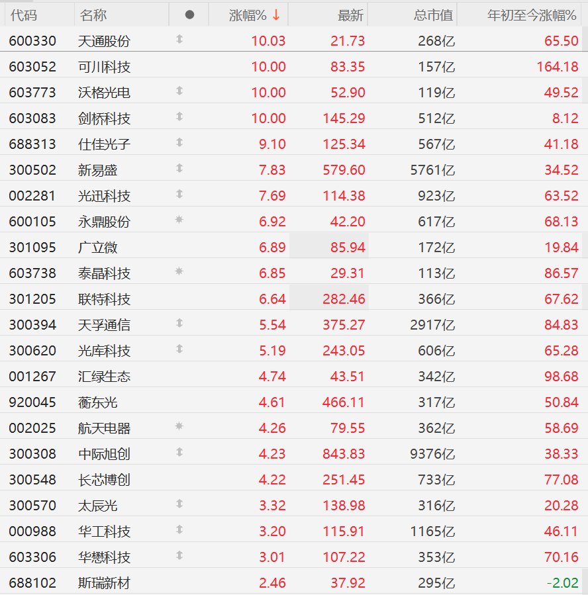Click the star marker icon for 航天电器

pyautogui.click(x=179, y=426)
